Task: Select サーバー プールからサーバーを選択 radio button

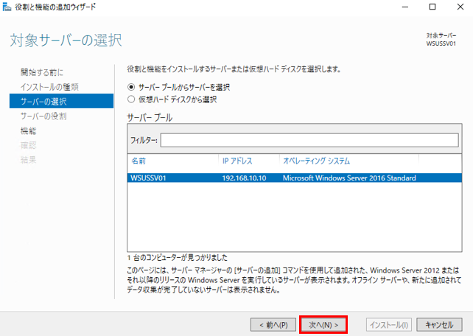Action: pos(132,86)
